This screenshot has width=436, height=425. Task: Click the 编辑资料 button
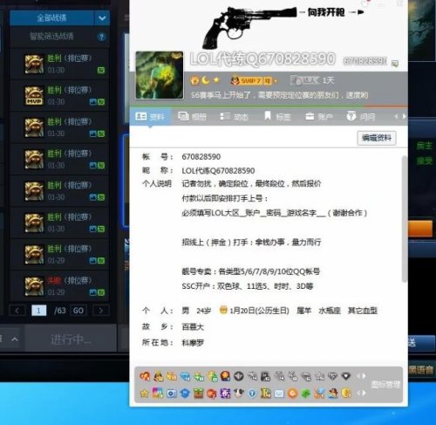[377, 138]
